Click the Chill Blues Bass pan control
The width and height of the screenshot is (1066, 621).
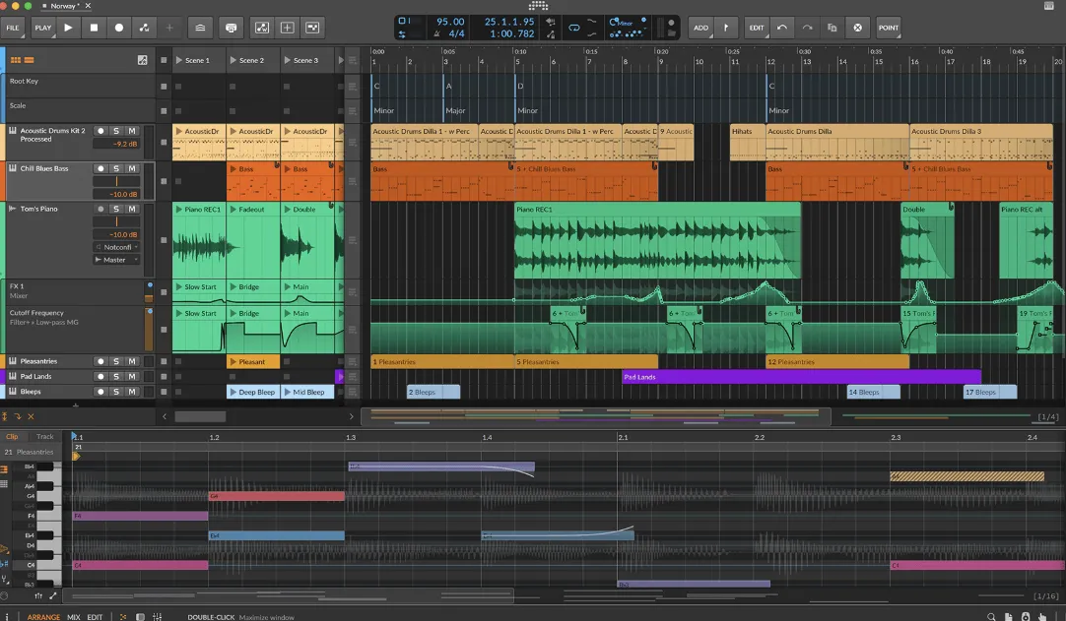coord(116,181)
